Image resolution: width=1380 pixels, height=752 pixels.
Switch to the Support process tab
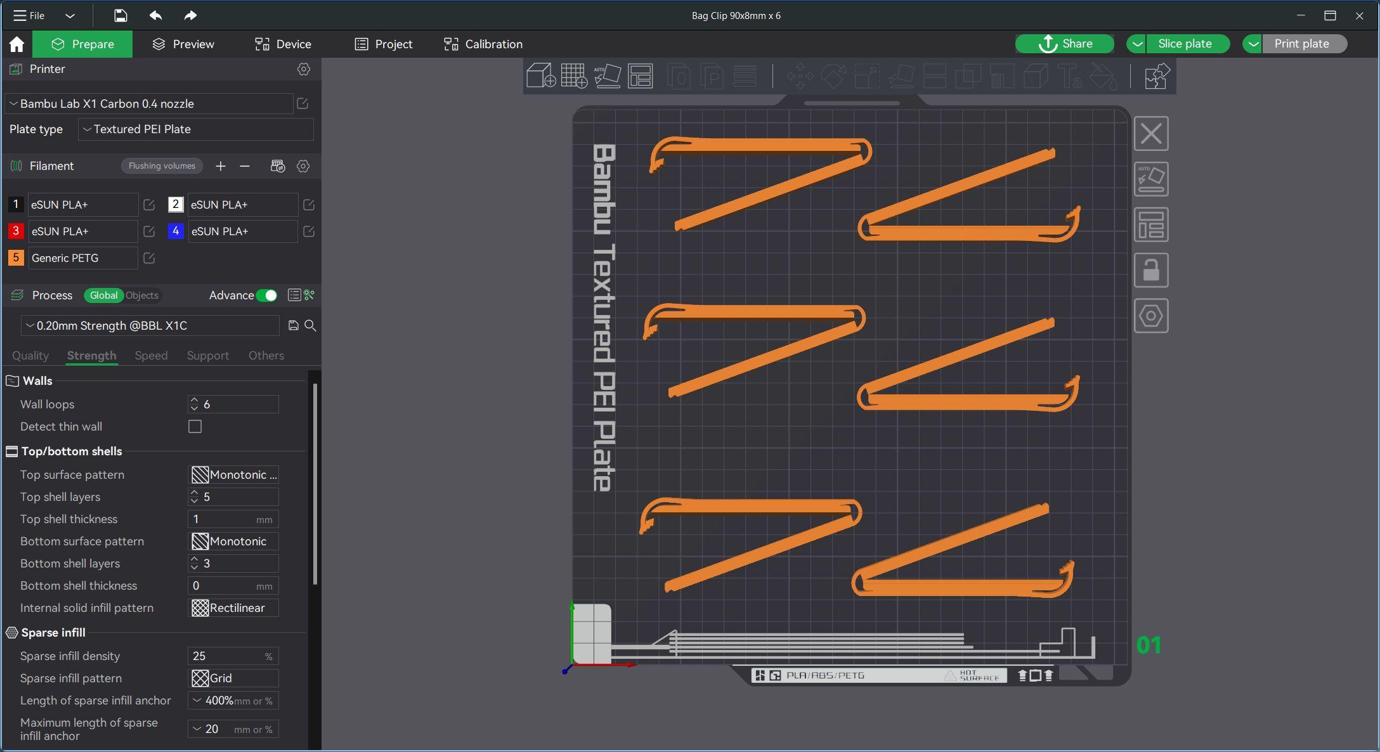207,354
